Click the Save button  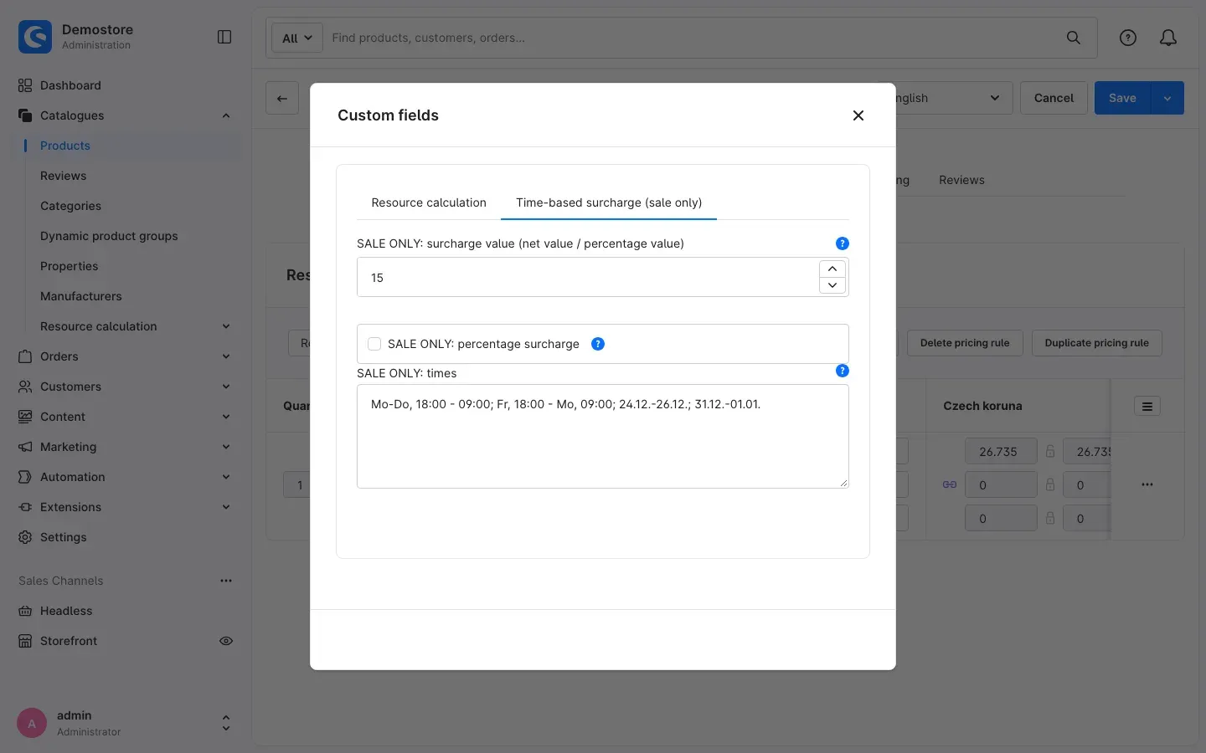pos(1122,98)
